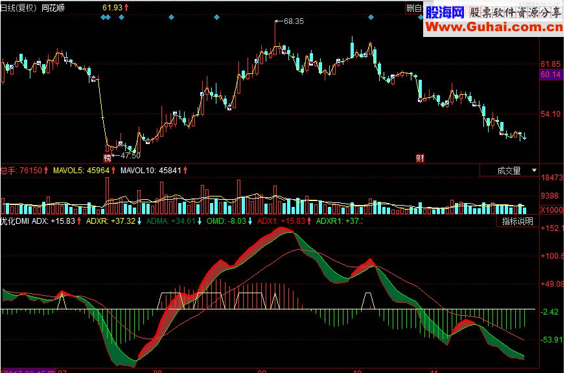Select the 成交量 panel label
567x373 pixels.
click(x=509, y=171)
